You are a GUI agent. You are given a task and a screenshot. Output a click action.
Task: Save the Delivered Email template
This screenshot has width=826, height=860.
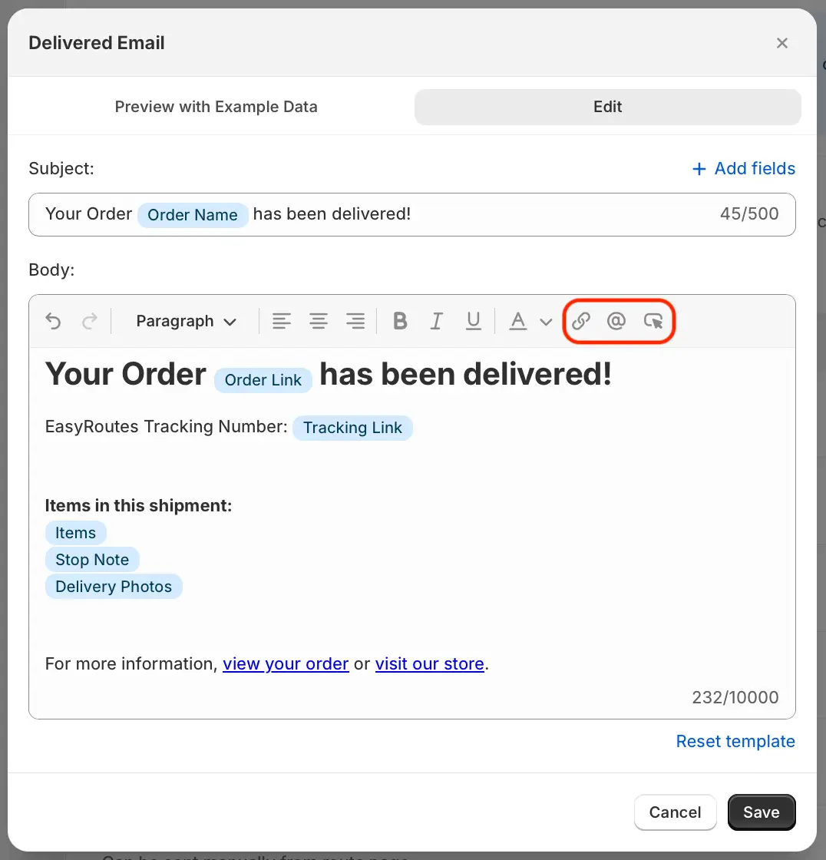762,812
